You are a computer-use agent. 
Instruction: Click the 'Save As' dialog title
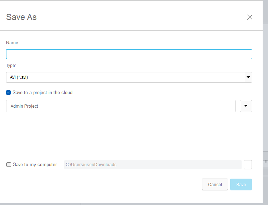[x=21, y=17]
